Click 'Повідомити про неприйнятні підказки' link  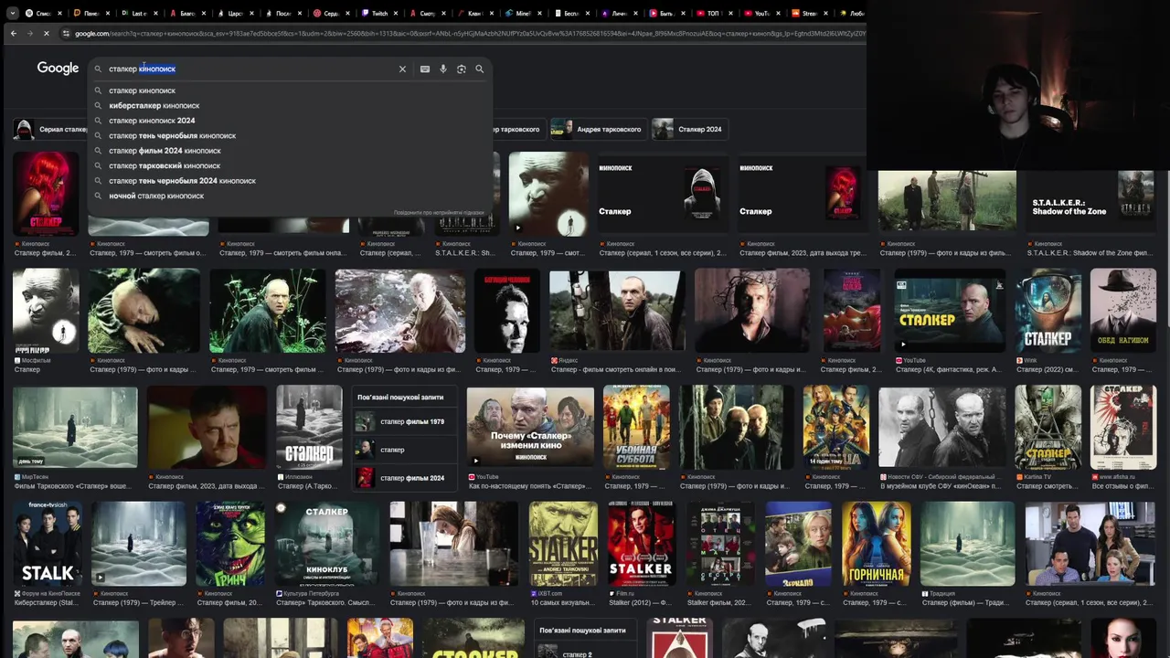point(439,212)
